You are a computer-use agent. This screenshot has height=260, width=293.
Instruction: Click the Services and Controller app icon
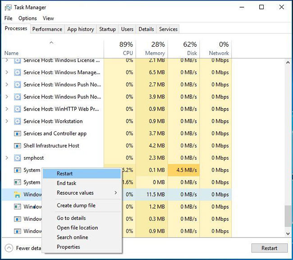point(18,134)
